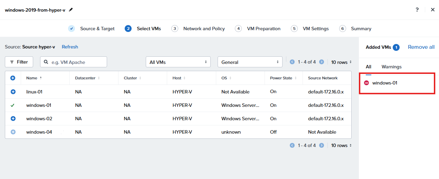
Task: Open help via the question mark icon
Action: coord(417,10)
